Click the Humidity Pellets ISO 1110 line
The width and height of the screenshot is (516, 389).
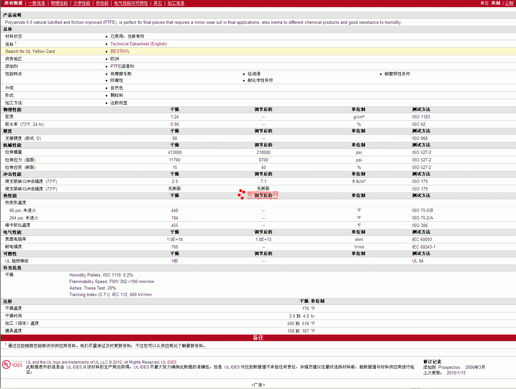tap(101, 275)
